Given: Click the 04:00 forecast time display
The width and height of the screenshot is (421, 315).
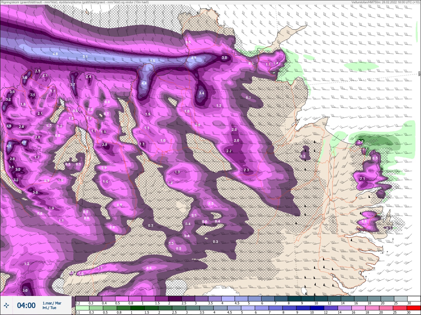Looking at the screenshot, I should coord(26,305).
